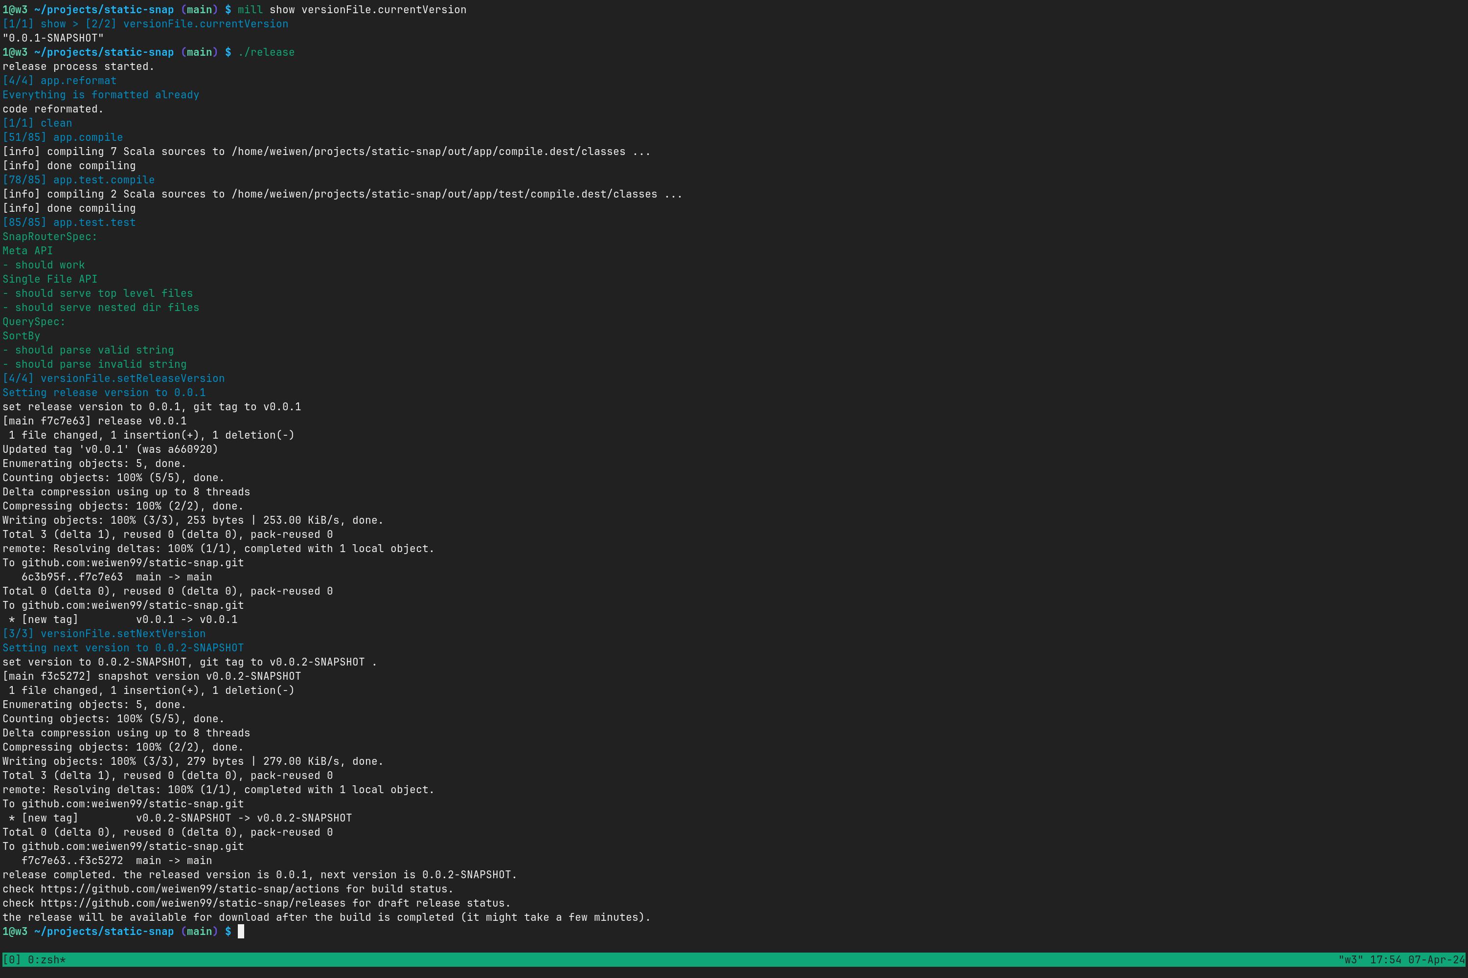The height and width of the screenshot is (978, 1468).
Task: Click "- should parse valid string" result
Action: click(x=88, y=350)
